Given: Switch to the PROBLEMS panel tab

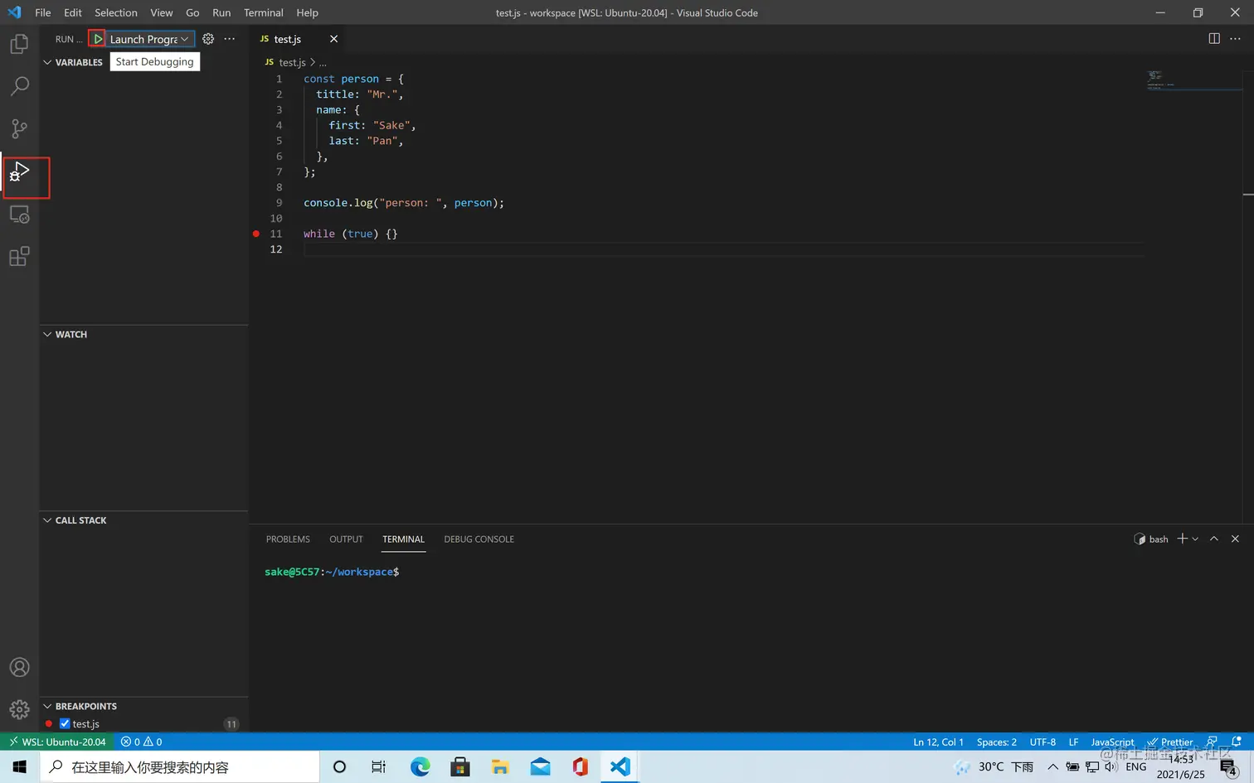Looking at the screenshot, I should coord(288,539).
